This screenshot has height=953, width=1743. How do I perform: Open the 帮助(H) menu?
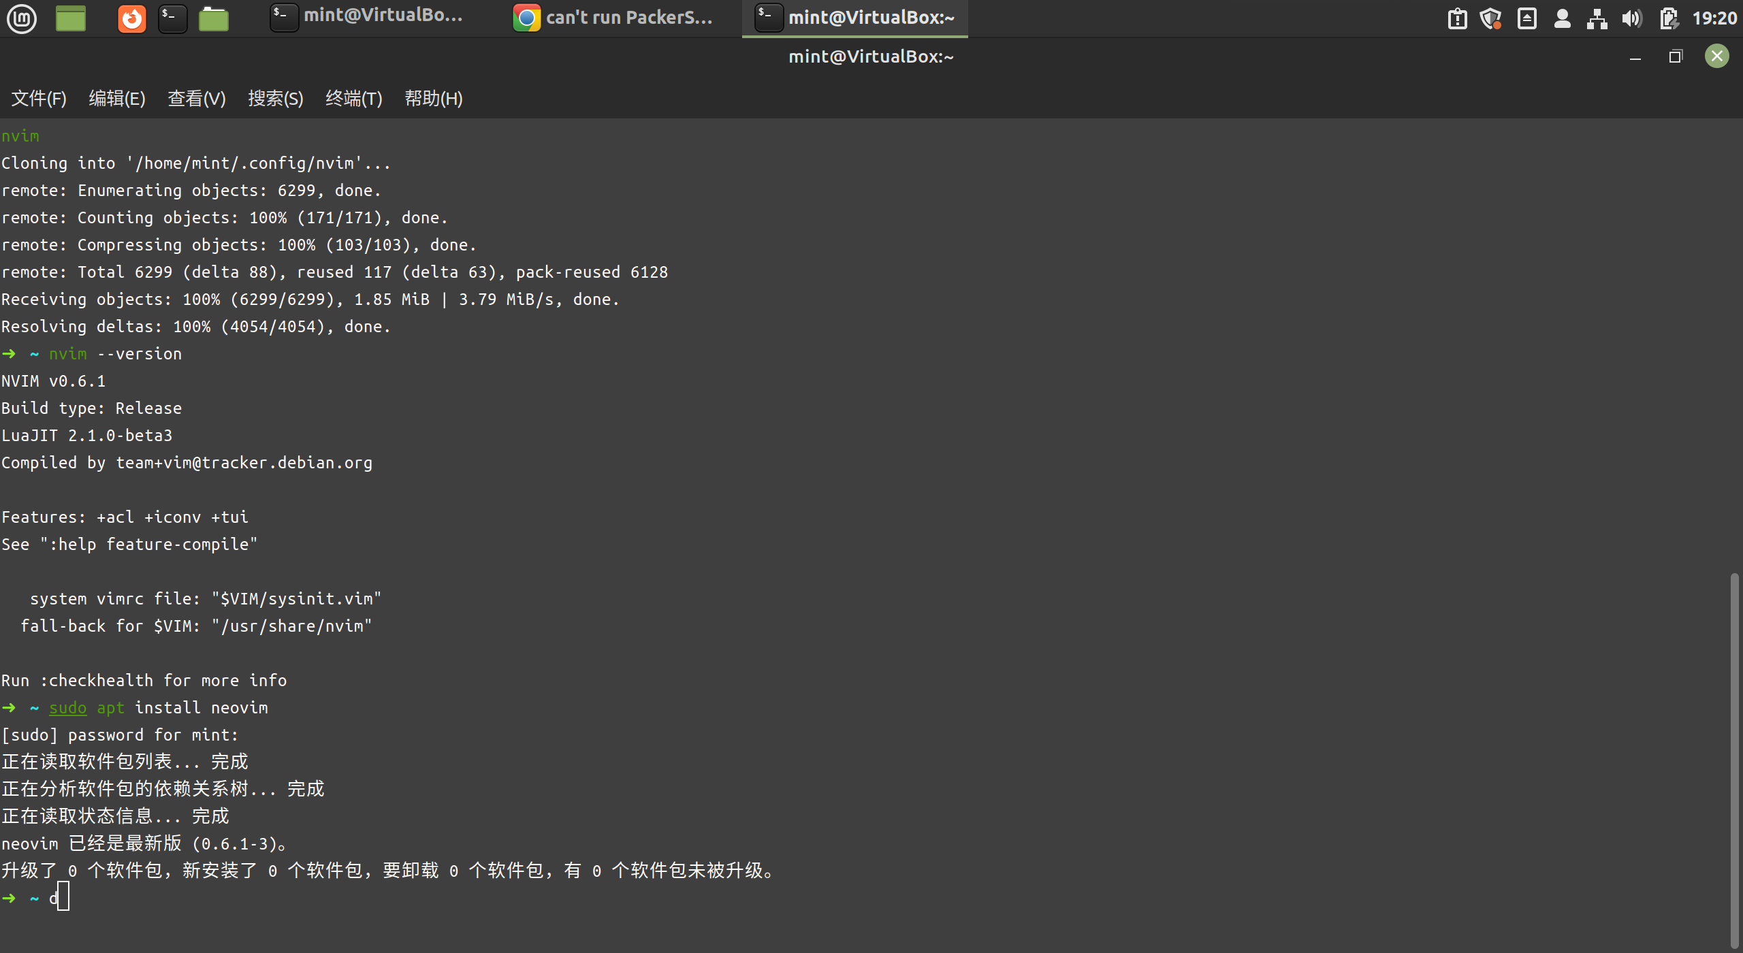click(434, 99)
